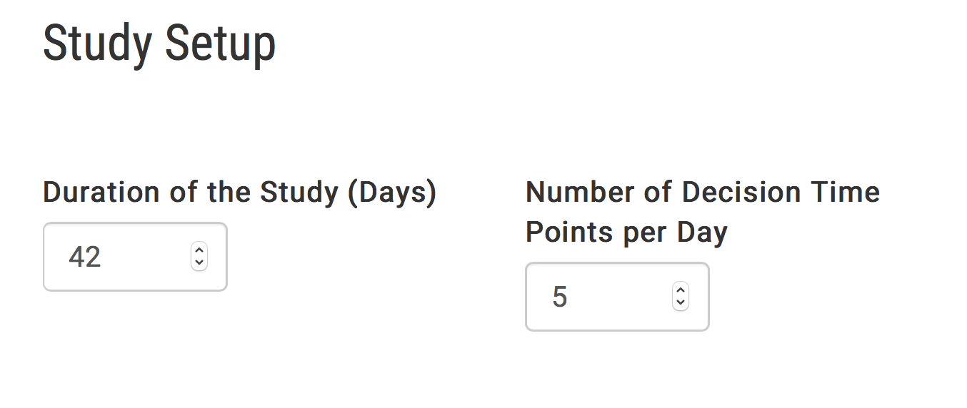Click the word "Setup" in the title
This screenshot has height=408, width=967.
click(x=220, y=44)
